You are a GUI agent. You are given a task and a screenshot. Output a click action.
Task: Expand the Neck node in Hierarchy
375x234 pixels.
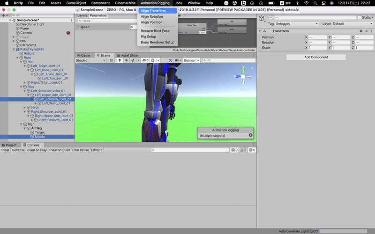click(x=25, y=108)
